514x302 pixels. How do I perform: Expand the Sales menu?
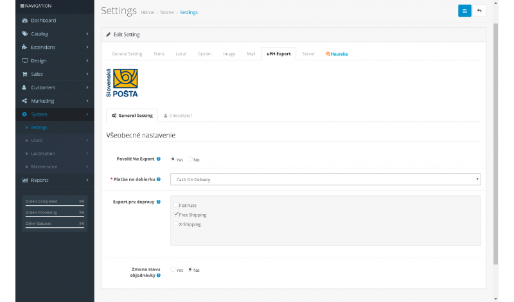coord(55,74)
